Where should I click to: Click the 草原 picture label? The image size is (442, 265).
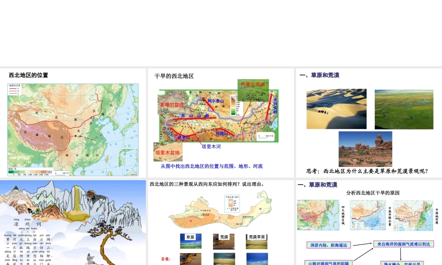[190, 237]
